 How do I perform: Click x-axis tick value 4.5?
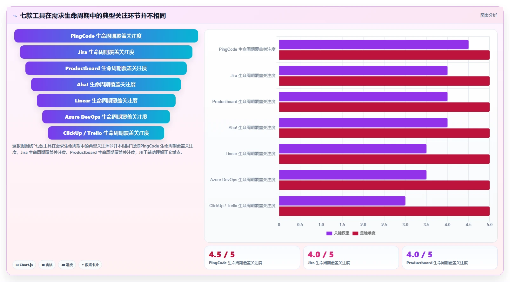coord(468,225)
